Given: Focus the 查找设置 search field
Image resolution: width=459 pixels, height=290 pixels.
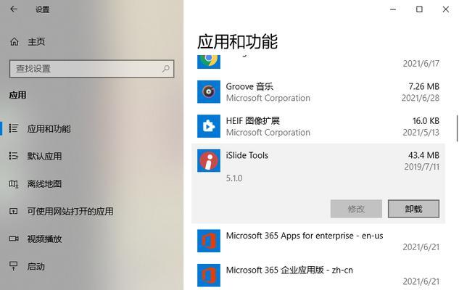Looking at the screenshot, I should tap(91, 69).
